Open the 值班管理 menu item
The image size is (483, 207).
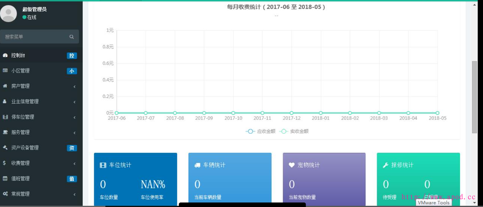pyautogui.click(x=41, y=178)
